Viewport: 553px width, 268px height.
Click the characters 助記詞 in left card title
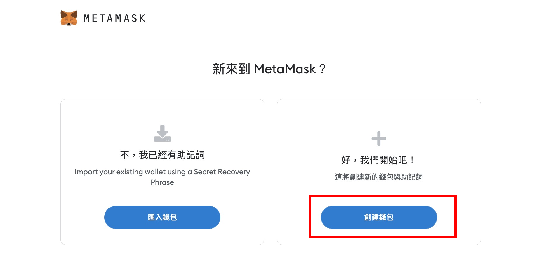pyautogui.click(x=191, y=155)
